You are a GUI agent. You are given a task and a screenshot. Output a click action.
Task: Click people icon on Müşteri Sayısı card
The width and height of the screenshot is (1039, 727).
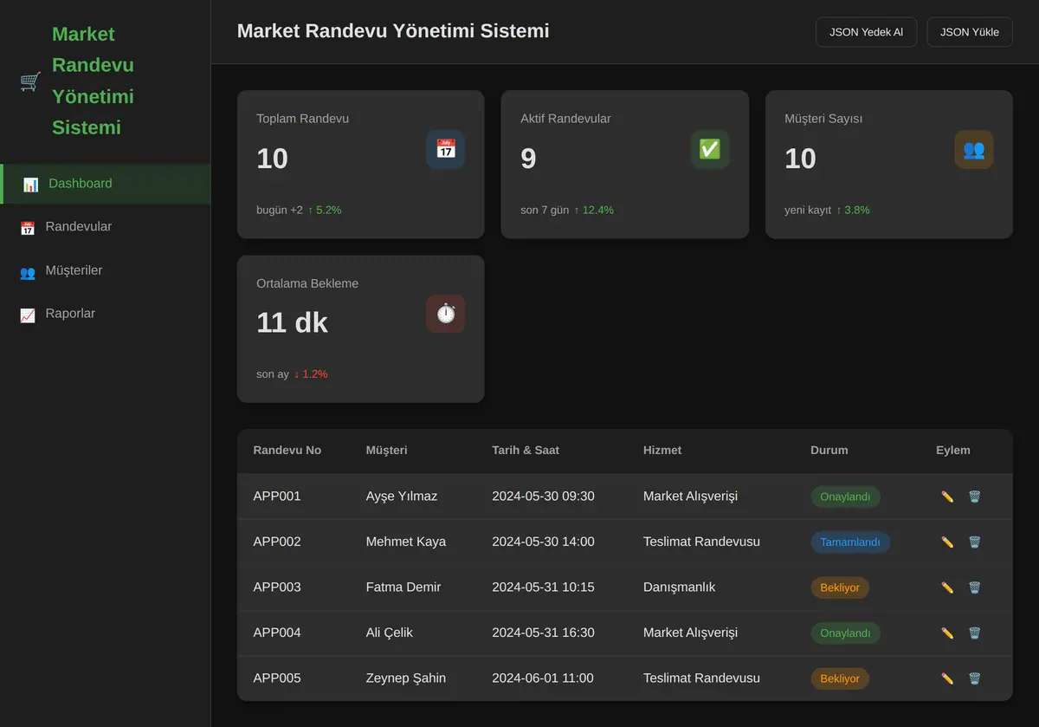point(974,149)
